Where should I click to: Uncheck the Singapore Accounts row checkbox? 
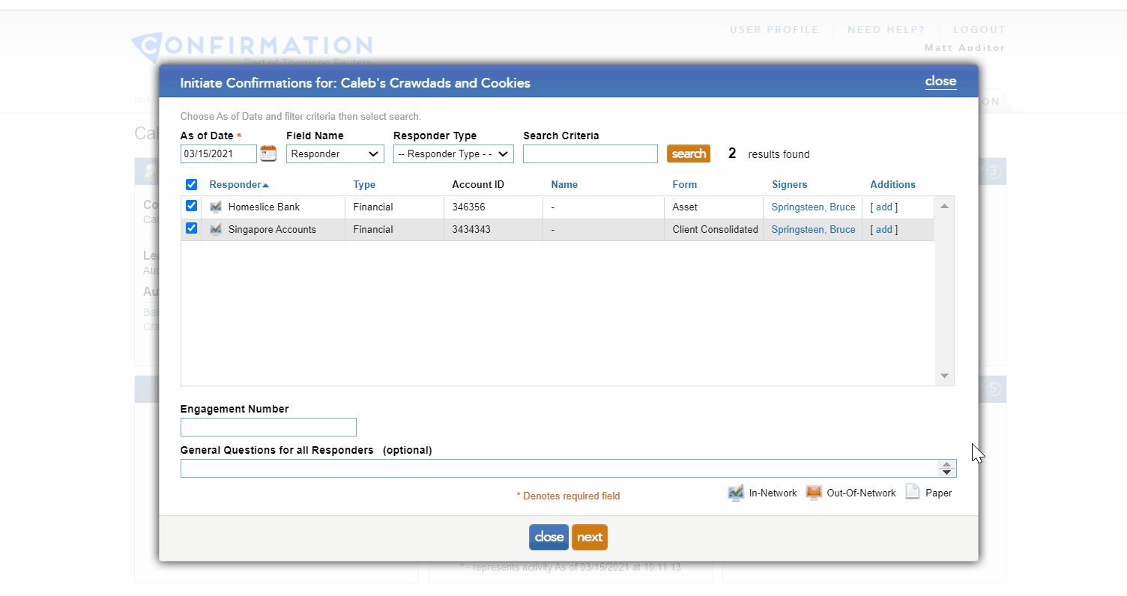click(x=192, y=228)
